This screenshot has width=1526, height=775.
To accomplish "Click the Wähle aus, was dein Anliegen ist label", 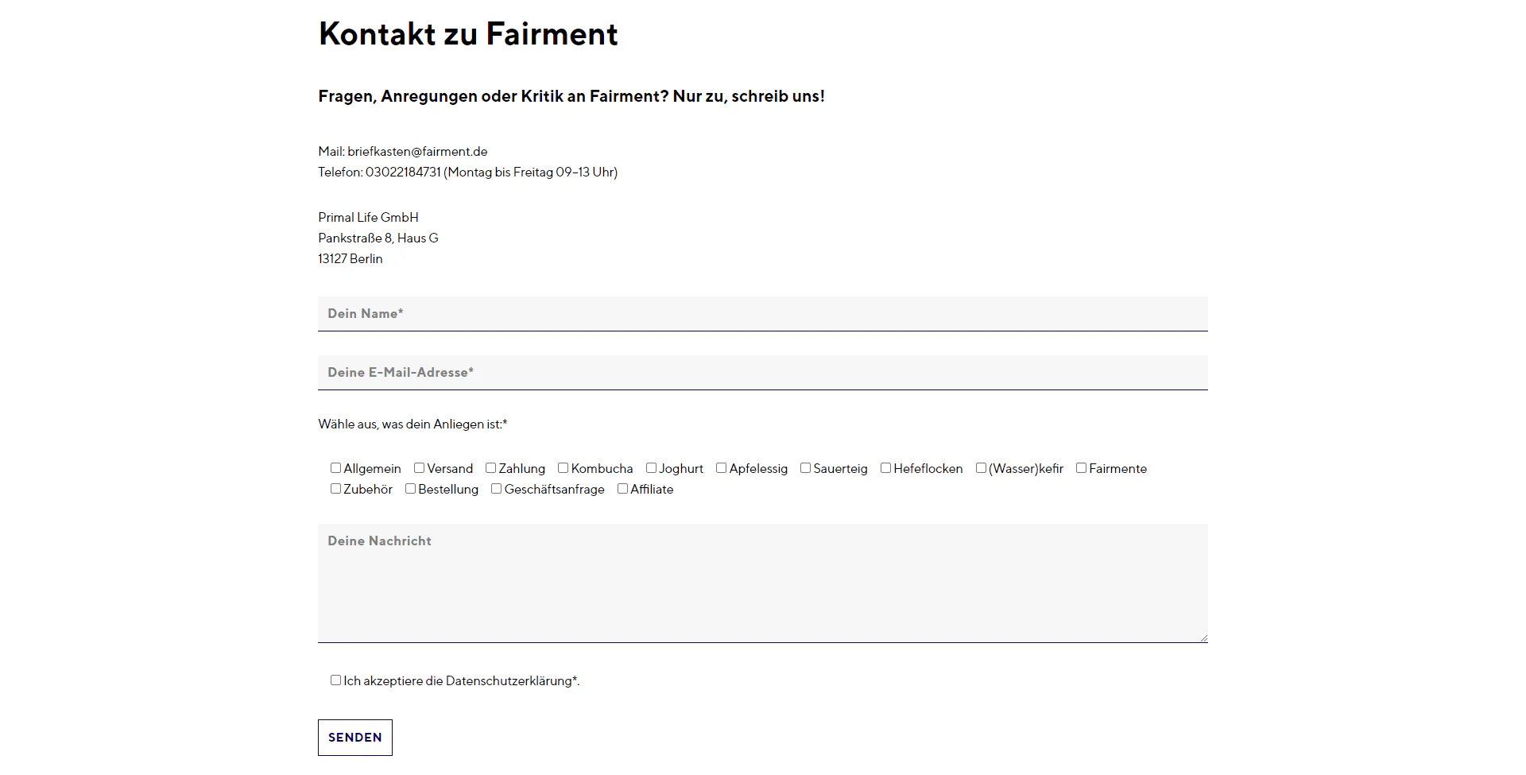I will coord(412,424).
